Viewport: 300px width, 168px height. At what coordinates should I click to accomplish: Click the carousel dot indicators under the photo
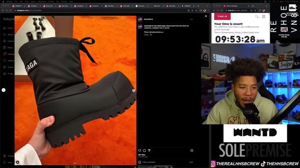click(x=75, y=163)
